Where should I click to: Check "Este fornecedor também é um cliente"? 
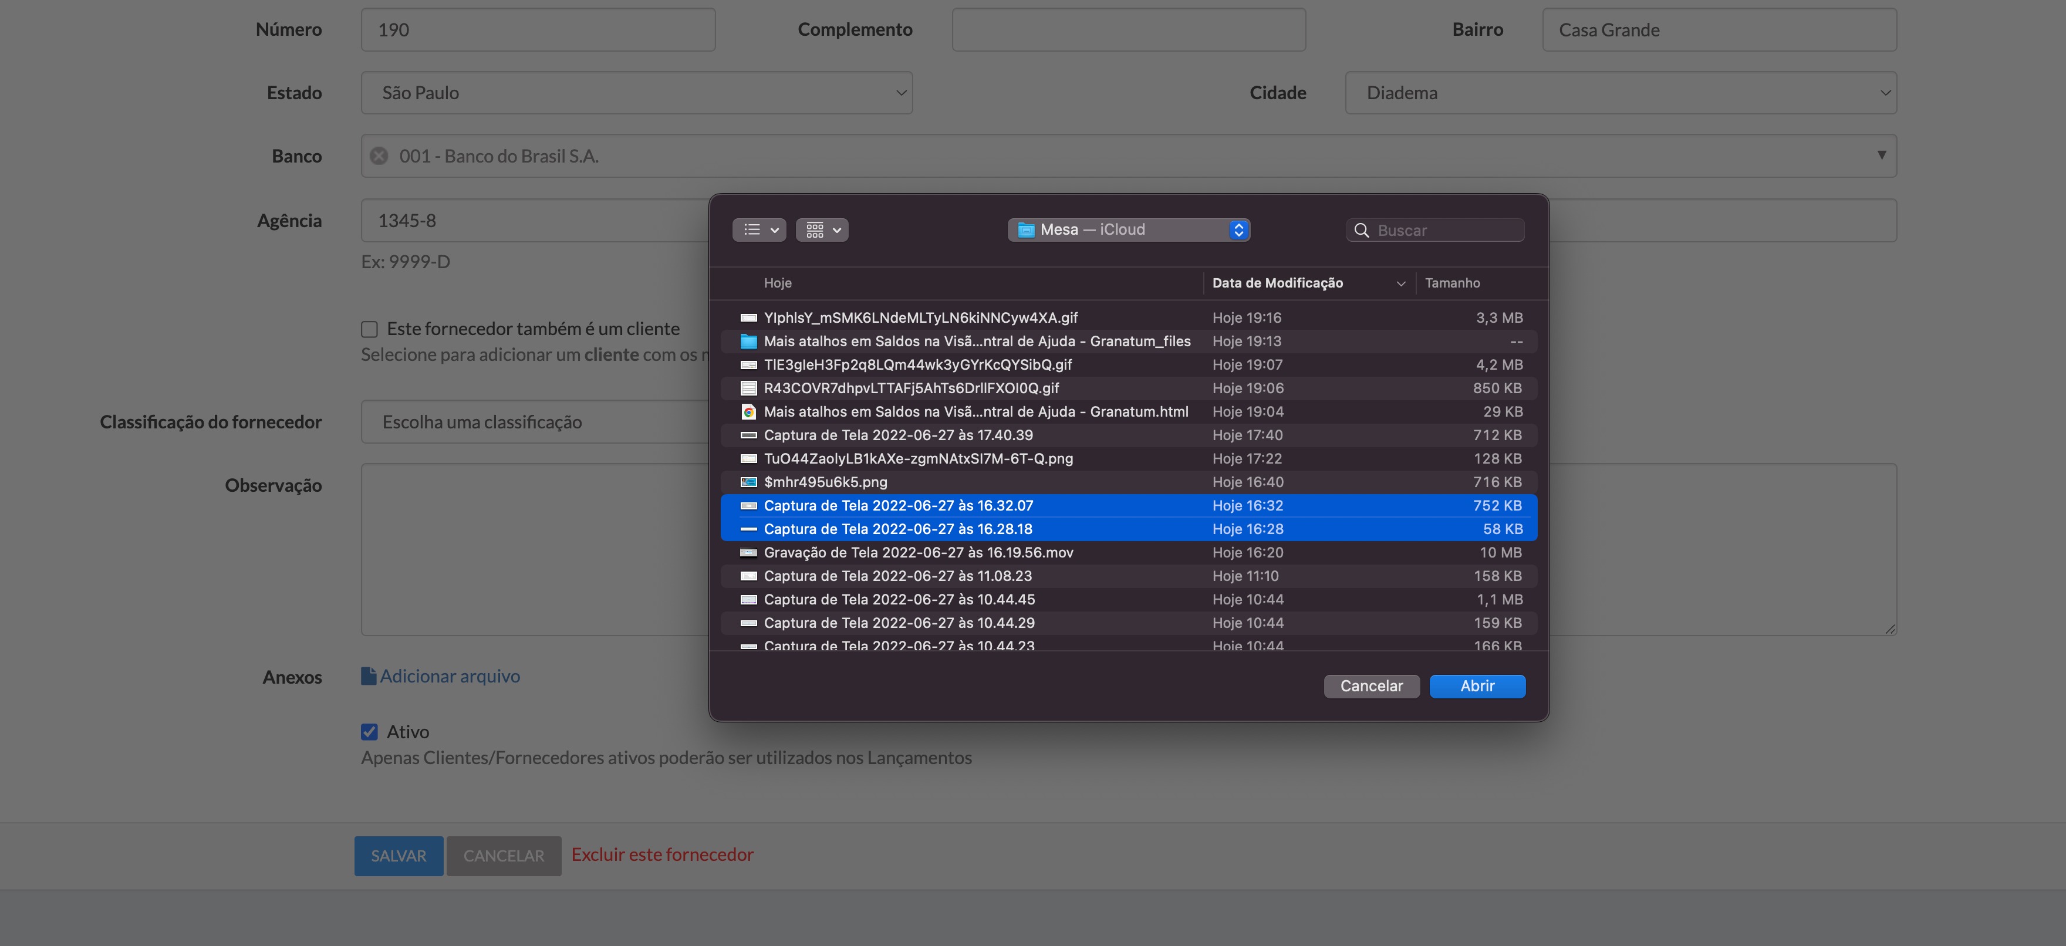(369, 329)
